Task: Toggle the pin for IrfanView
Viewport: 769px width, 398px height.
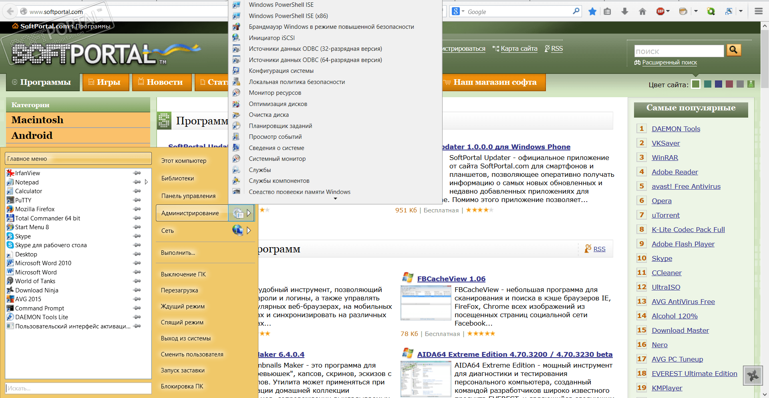Action: [137, 173]
